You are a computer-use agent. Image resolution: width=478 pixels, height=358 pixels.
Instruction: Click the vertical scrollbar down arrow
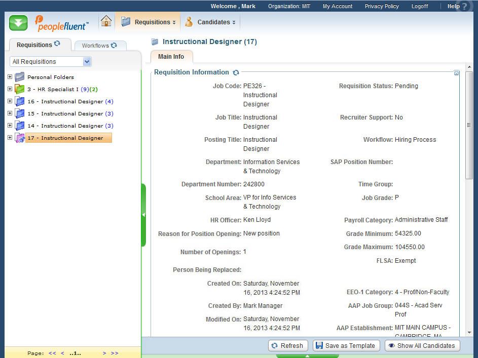(x=469, y=332)
